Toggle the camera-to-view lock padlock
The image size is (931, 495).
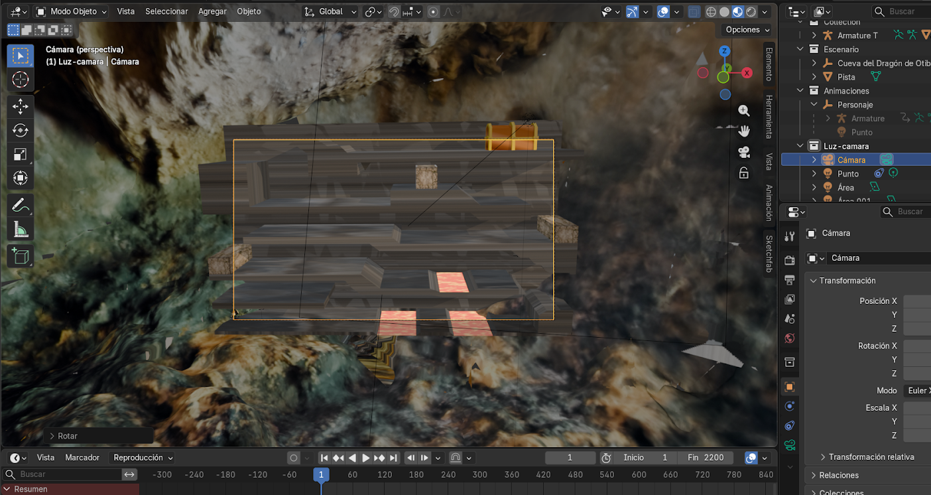point(744,173)
